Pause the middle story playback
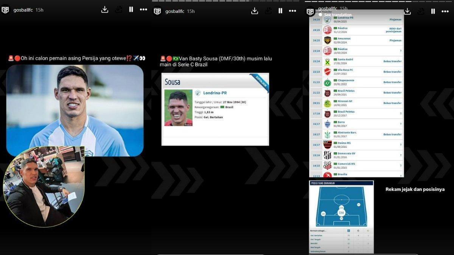The width and height of the screenshot is (454, 255). click(x=280, y=11)
